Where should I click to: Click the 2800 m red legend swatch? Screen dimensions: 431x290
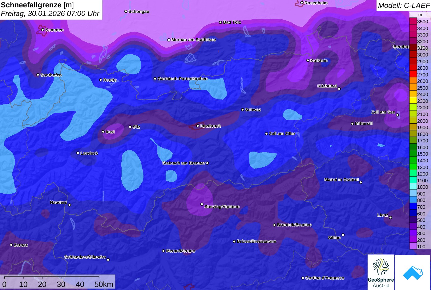coord(413,68)
